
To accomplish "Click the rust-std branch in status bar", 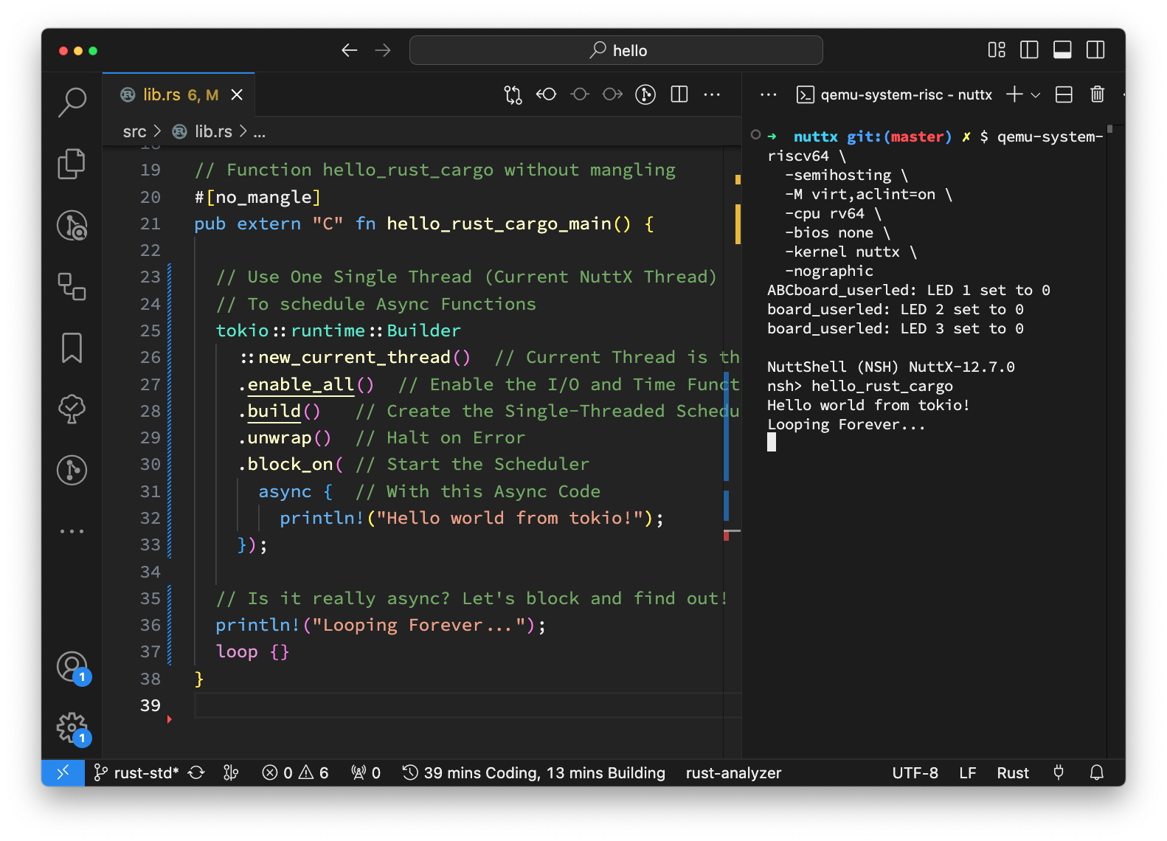I will (137, 772).
